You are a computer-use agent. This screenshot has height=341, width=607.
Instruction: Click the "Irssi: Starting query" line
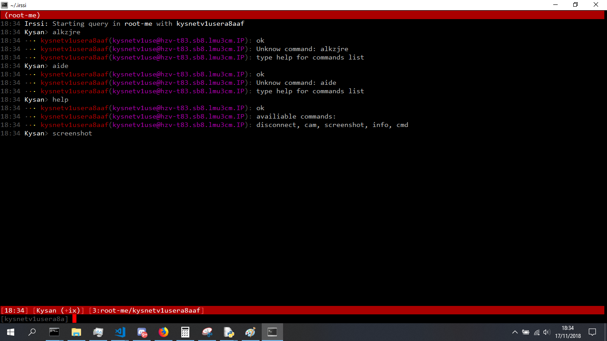pyautogui.click(x=134, y=24)
